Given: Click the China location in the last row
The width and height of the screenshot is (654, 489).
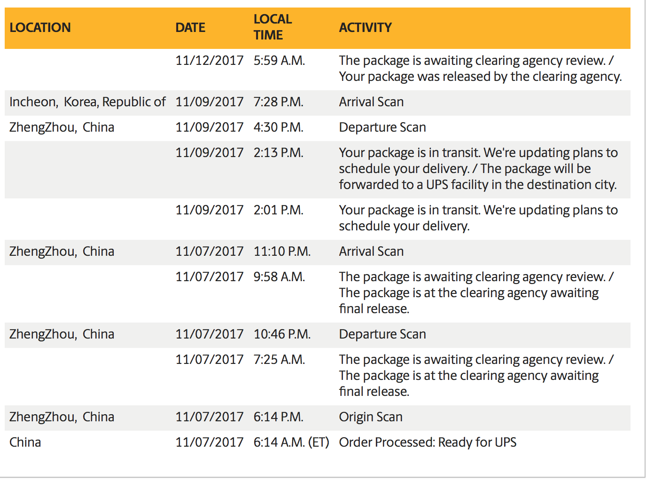Looking at the screenshot, I should (25, 442).
